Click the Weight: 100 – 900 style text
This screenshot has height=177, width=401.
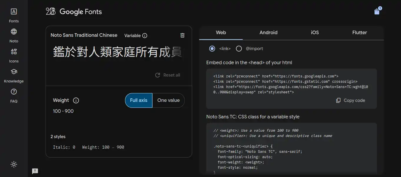(103, 147)
